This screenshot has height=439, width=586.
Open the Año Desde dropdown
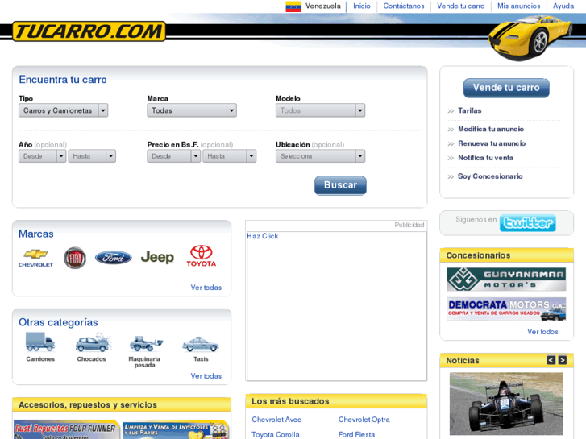pos(42,156)
